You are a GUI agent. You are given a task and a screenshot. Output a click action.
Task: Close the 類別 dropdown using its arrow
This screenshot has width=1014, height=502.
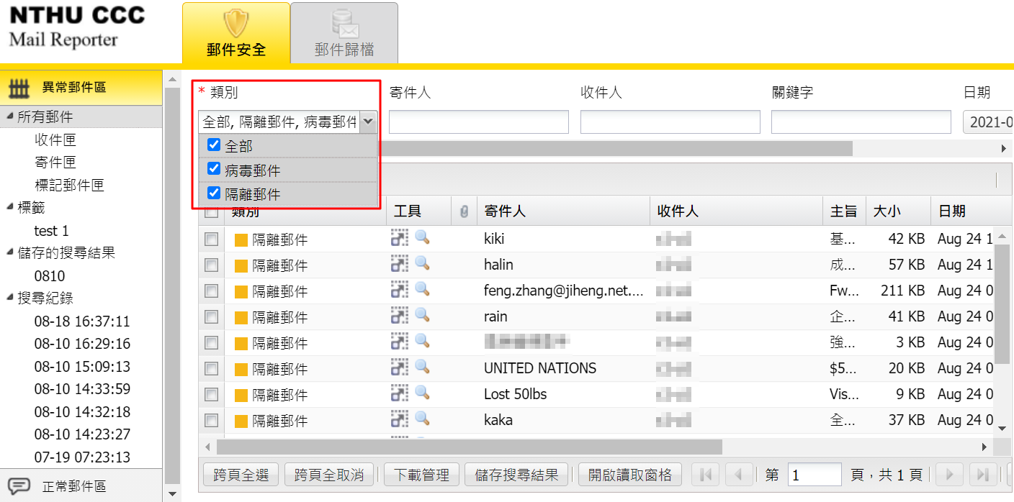(x=368, y=122)
